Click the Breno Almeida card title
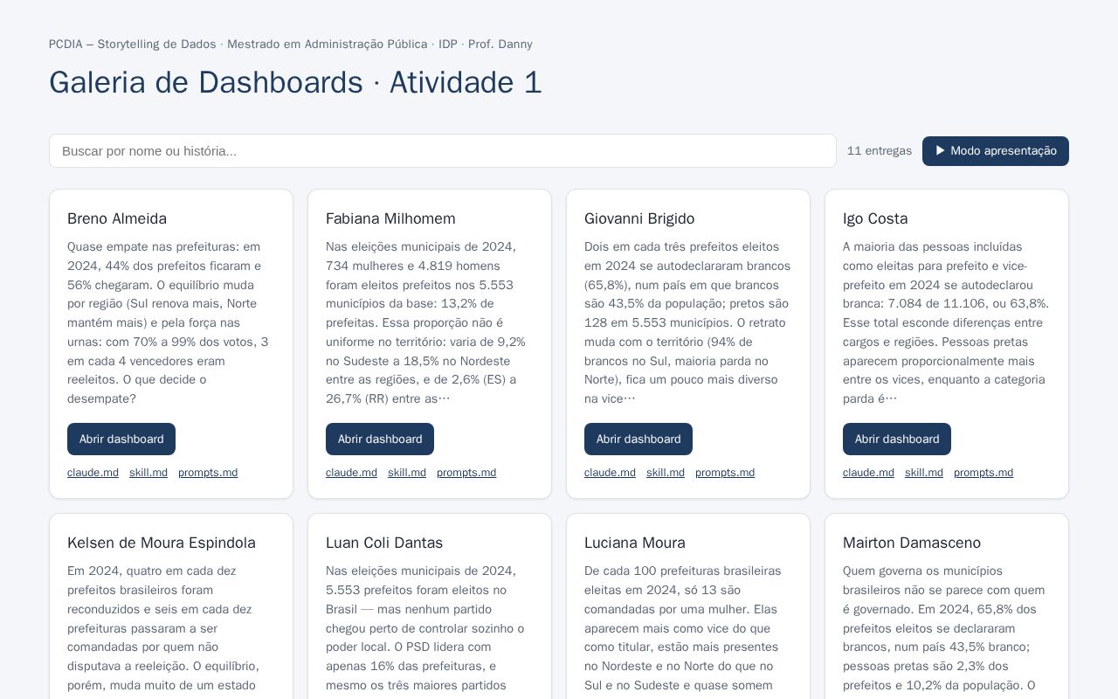This screenshot has height=699, width=1118. [117, 218]
